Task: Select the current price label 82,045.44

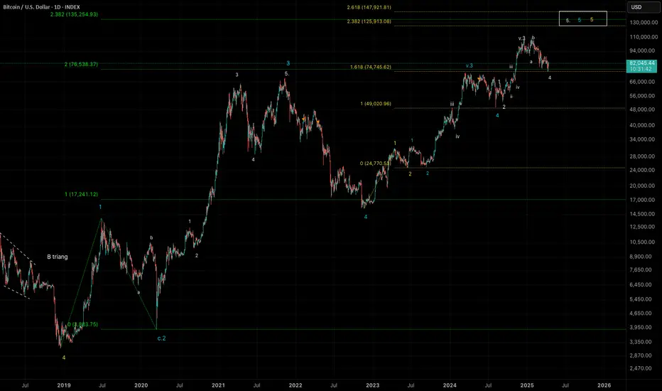Action: pos(641,63)
